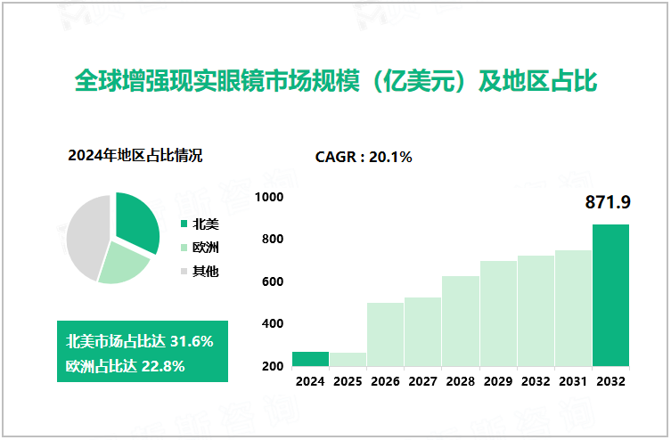Click the 871.9 data label
The width and height of the screenshot is (671, 440).
[x=608, y=202]
